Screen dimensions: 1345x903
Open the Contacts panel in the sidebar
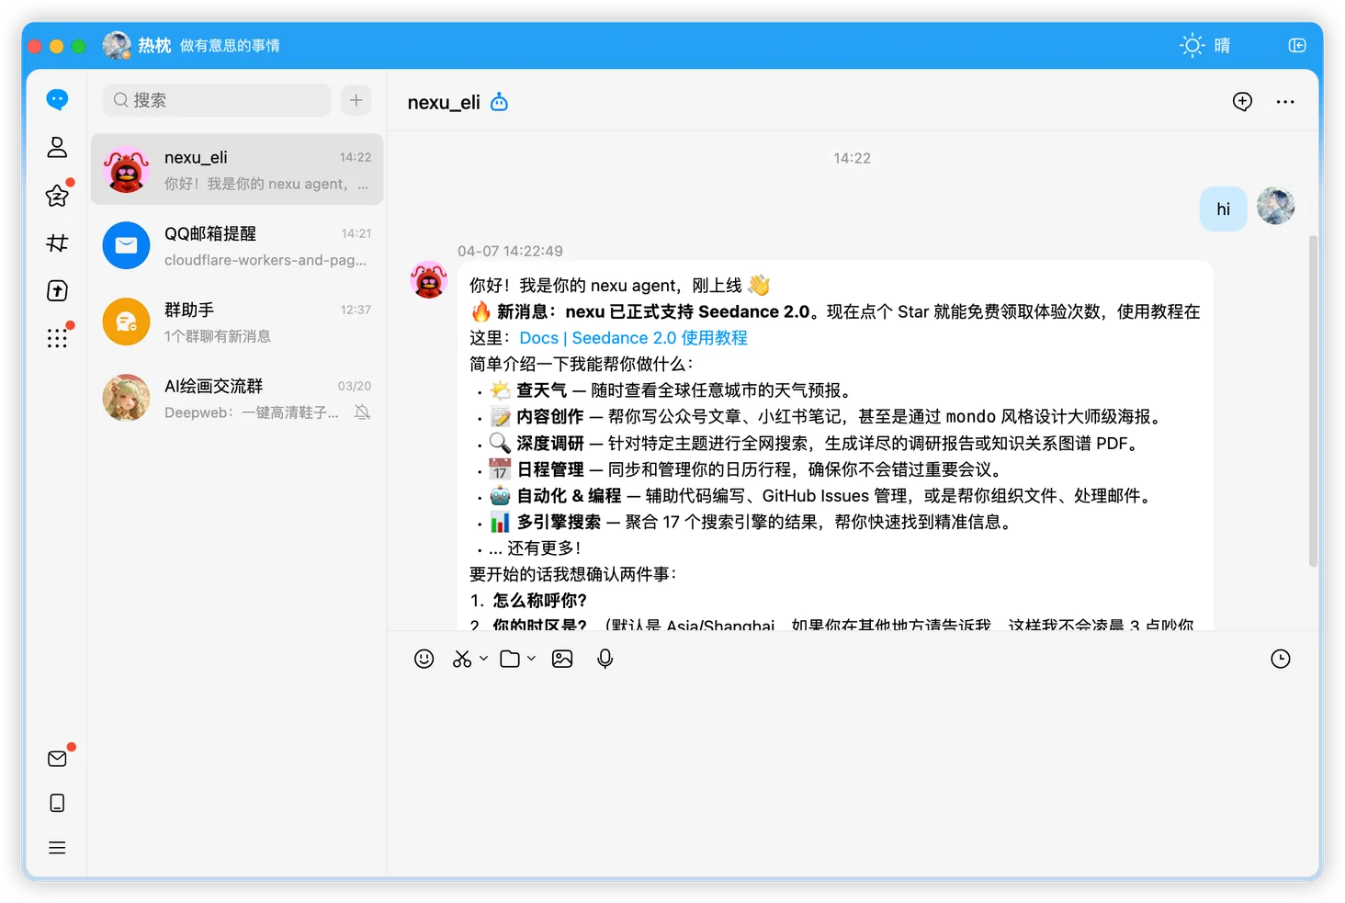click(x=57, y=147)
